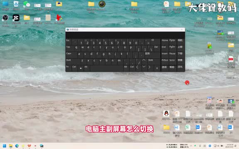239x149 pixels.
Task: Select the red K-shaped desktop shortcut icon
Action: pos(59,19)
